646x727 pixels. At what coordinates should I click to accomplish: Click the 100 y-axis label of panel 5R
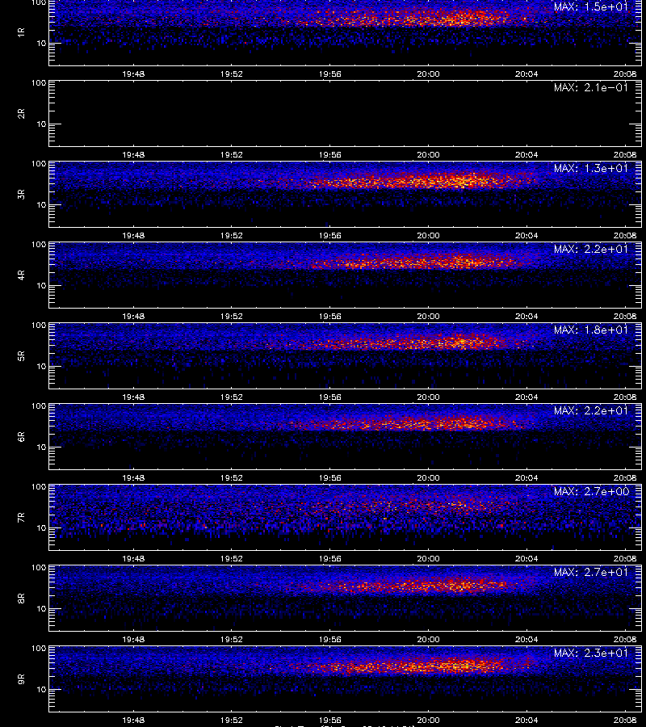point(39,326)
